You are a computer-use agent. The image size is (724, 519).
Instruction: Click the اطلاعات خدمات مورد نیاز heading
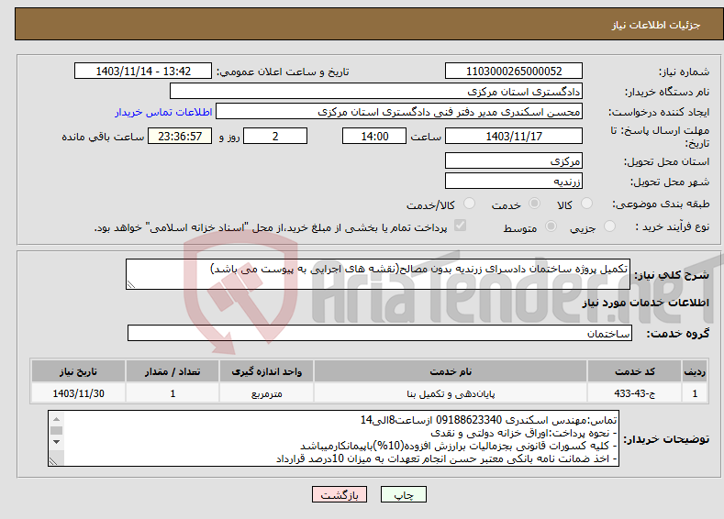(645, 303)
